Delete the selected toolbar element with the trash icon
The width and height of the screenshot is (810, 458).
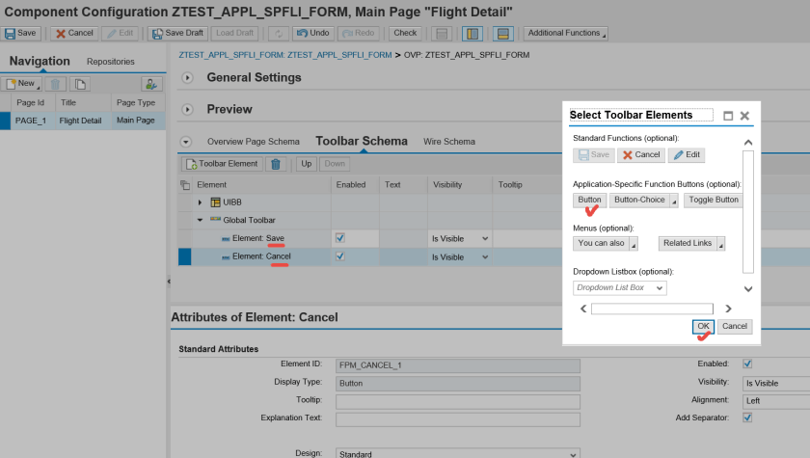click(276, 164)
